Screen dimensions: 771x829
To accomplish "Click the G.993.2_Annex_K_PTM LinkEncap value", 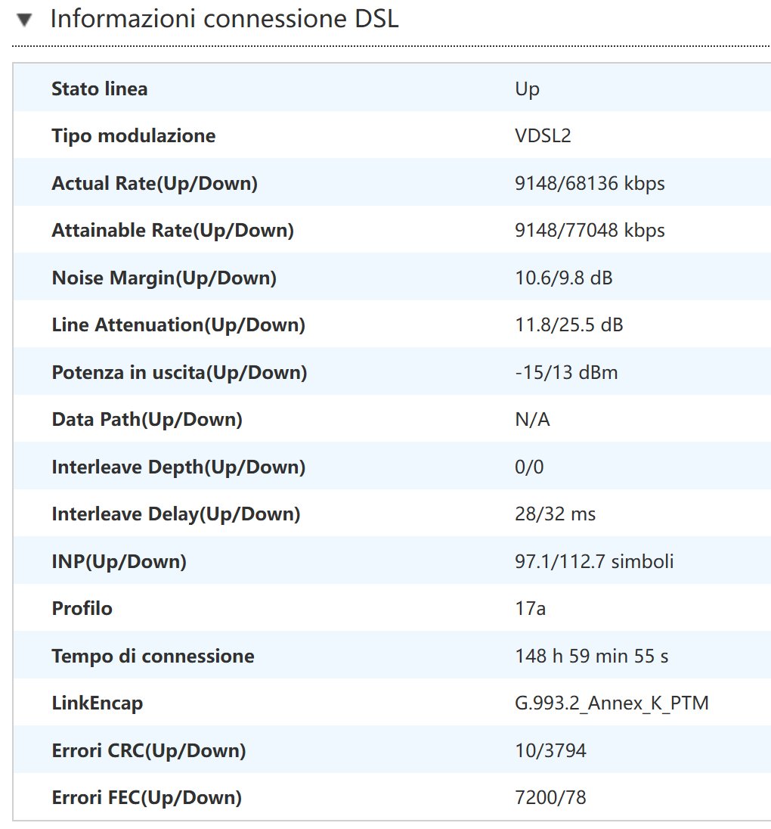I will pos(612,703).
